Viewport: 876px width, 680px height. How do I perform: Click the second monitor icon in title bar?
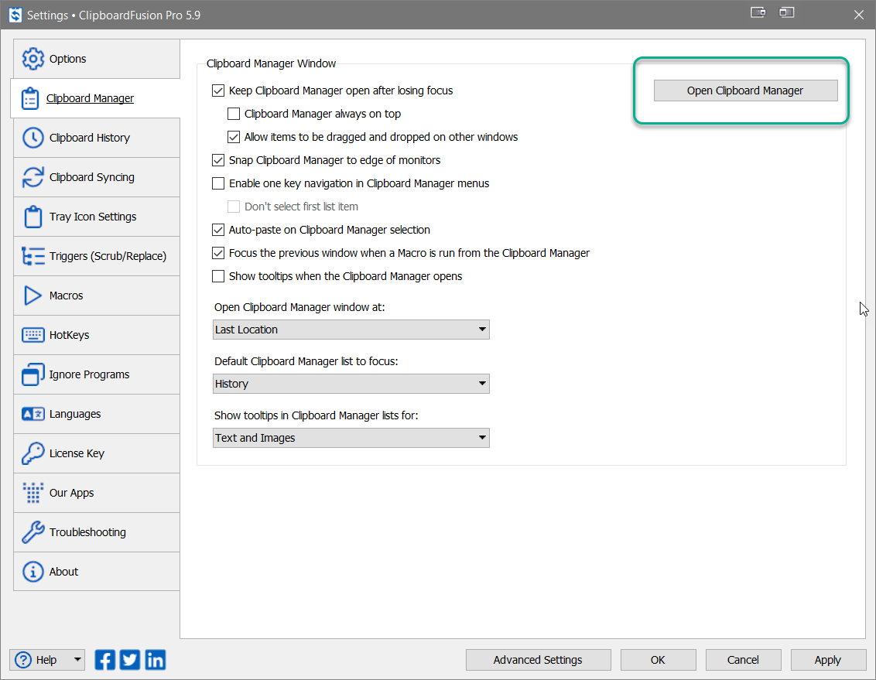pyautogui.click(x=786, y=12)
